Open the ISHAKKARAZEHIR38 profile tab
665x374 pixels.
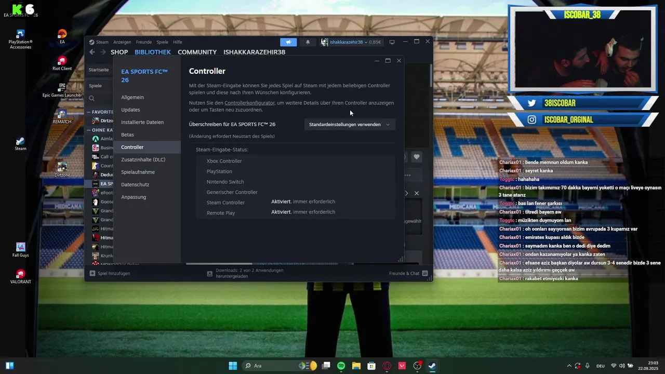point(254,52)
